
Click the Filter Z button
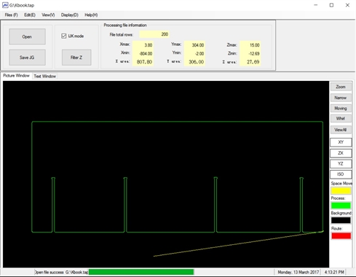pyautogui.click(x=76, y=58)
